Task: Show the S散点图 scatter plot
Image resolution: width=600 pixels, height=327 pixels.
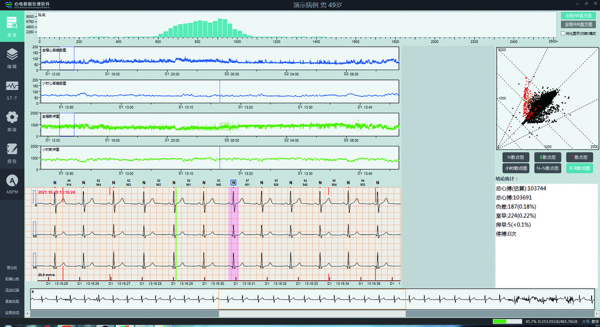Action: point(548,157)
